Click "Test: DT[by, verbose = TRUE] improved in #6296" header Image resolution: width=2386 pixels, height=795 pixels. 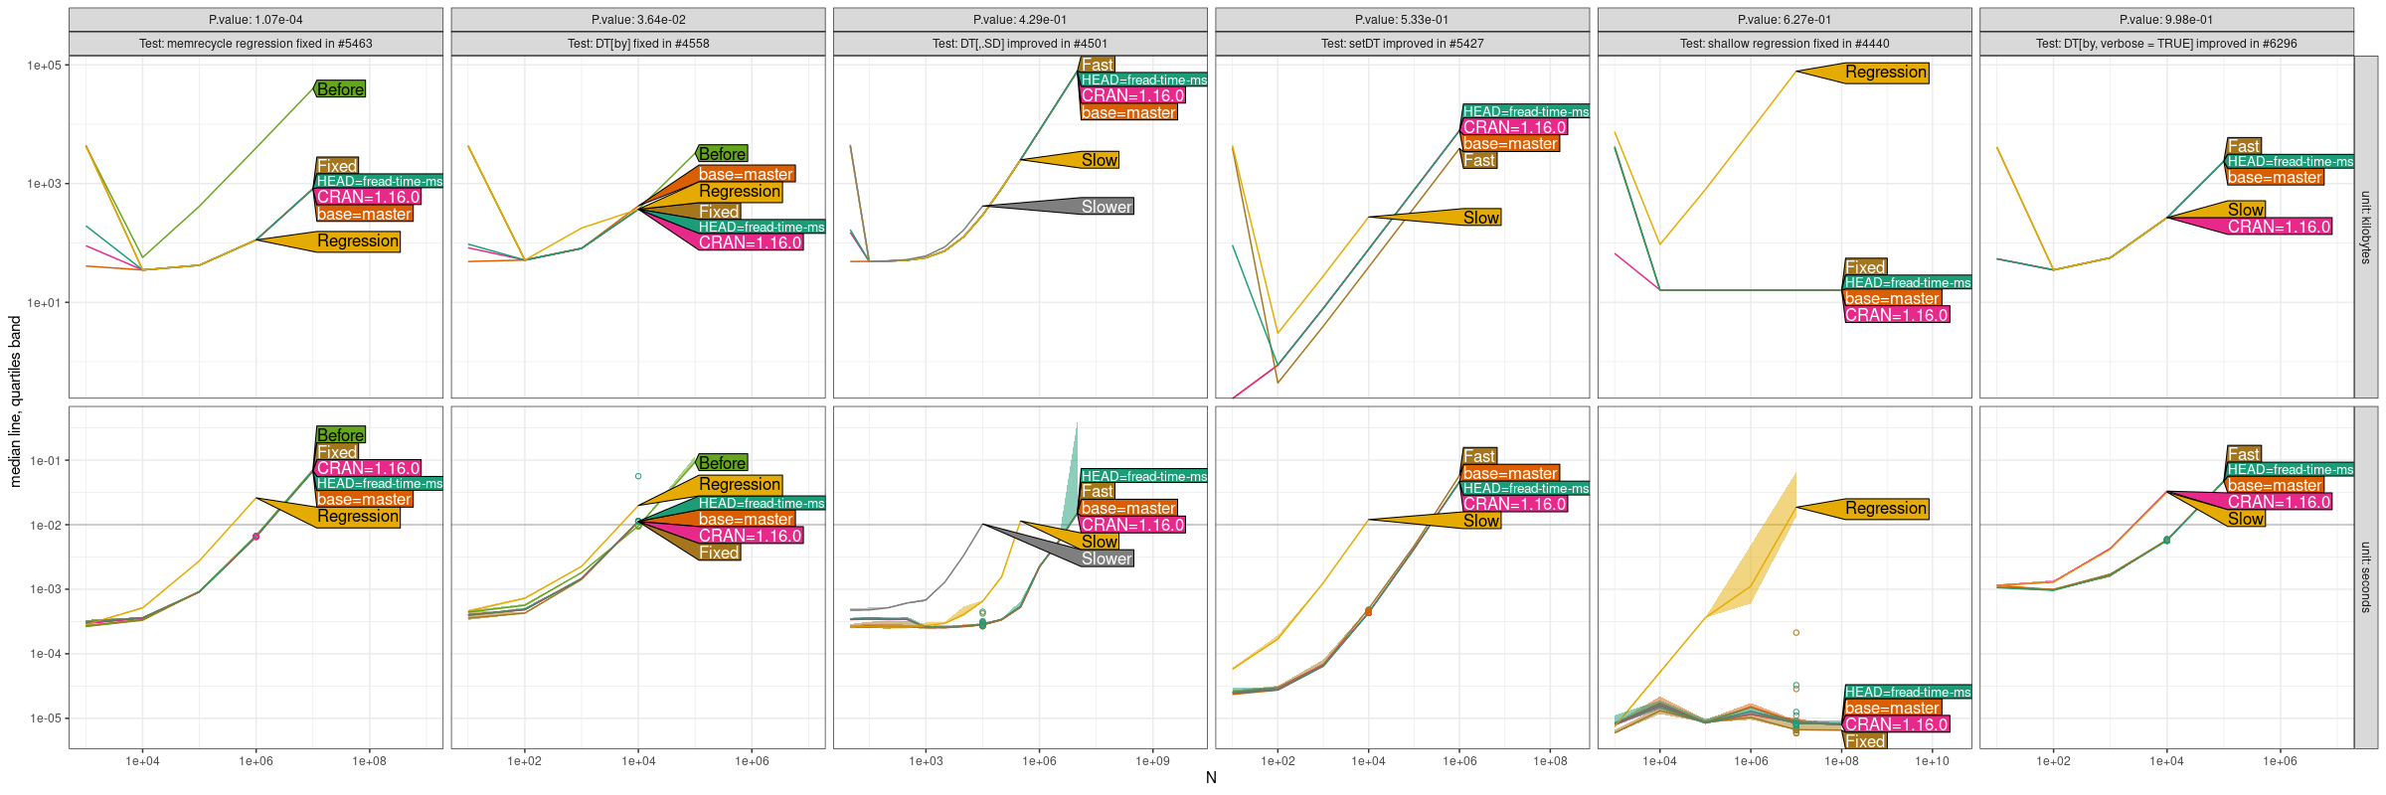2166,44
